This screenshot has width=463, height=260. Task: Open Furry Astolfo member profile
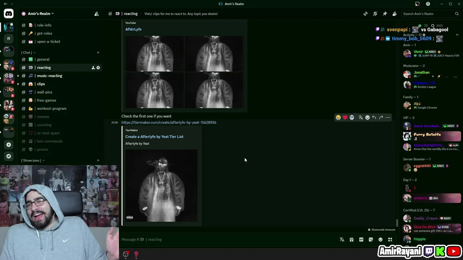[432, 136]
